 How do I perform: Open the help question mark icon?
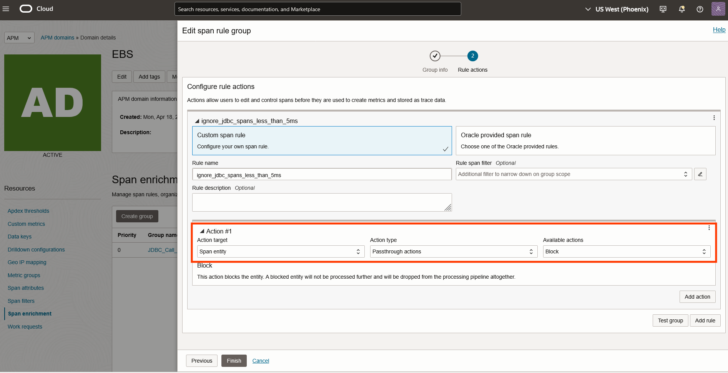pyautogui.click(x=700, y=9)
